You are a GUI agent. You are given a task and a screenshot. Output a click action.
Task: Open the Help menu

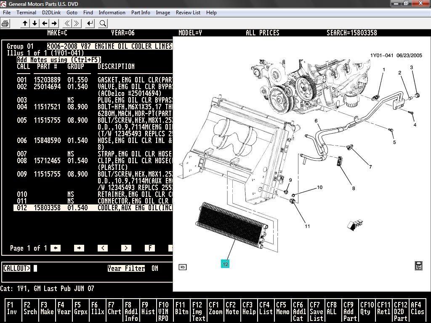(x=211, y=13)
